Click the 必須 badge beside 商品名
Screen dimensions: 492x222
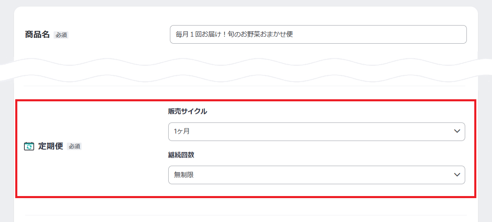[x=61, y=35]
